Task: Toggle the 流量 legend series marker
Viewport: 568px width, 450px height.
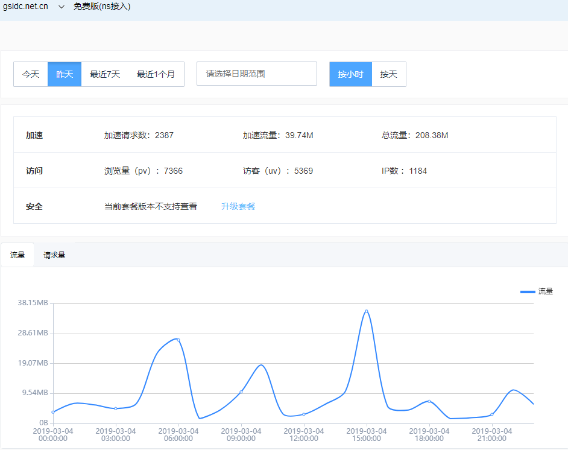Action: (x=528, y=291)
